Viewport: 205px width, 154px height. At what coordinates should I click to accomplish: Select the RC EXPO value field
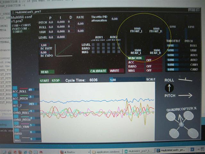(45, 53)
